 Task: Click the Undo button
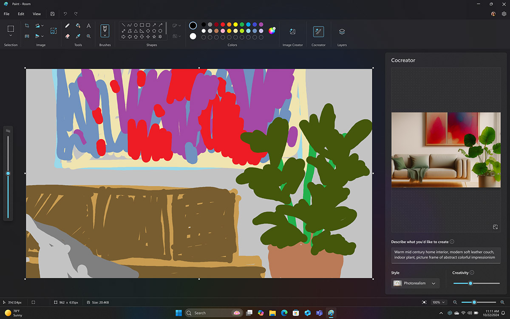point(65,14)
